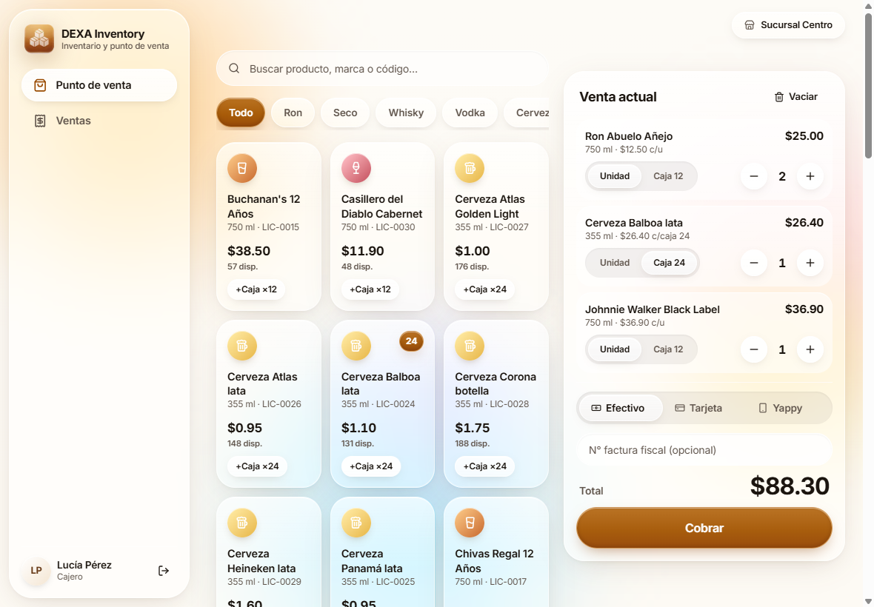874x607 pixels.
Task: Filter products by Seco
Action: coord(345,113)
